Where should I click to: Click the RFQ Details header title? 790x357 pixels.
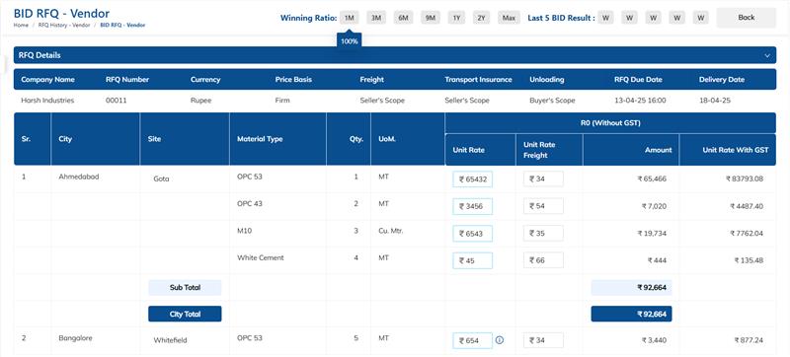click(x=39, y=55)
